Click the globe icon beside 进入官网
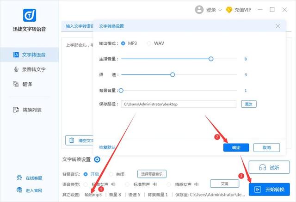This screenshot has height=202, width=296. (x=19, y=190)
